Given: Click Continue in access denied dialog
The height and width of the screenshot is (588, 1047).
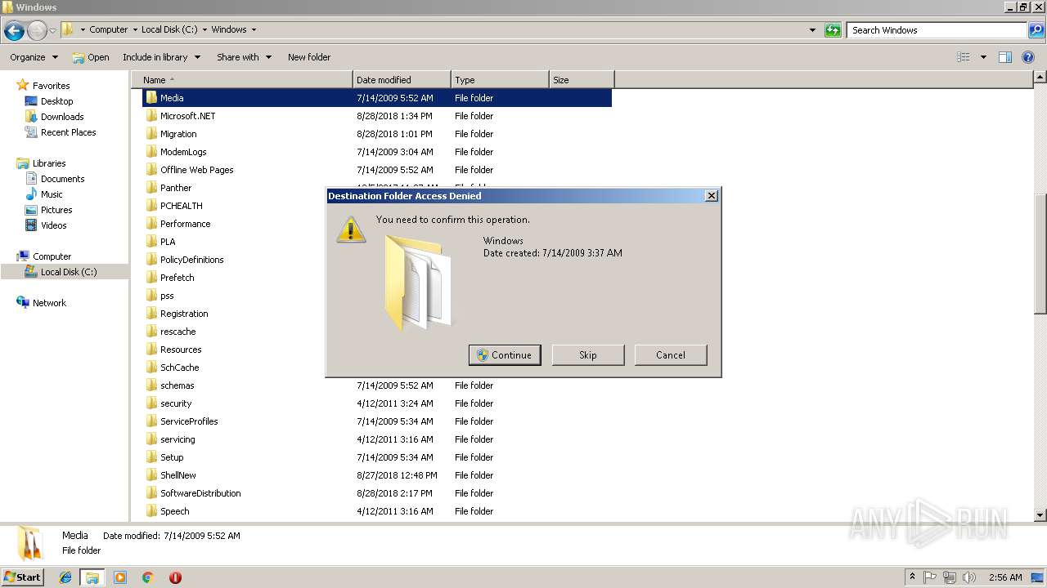Looking at the screenshot, I should click(x=505, y=355).
